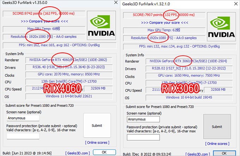Click the NVIDIA logo in FurMark v1.35 window
This screenshot has height=156, width=240.
pos(101,25)
